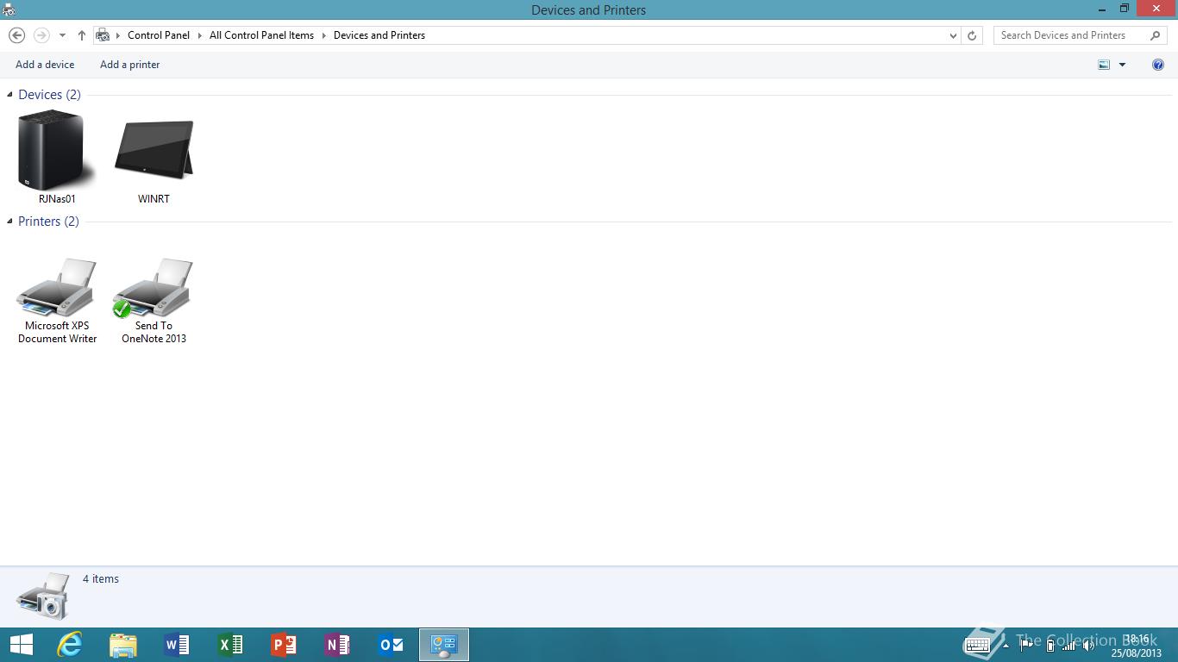Open the view options dropdown arrow
The height and width of the screenshot is (662, 1178).
pos(1122,65)
